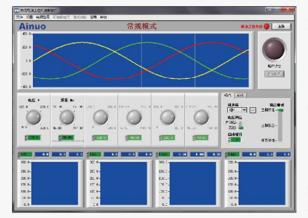Click the green voltage value input field
Viewport: 308px width, 218px height.
34,137
